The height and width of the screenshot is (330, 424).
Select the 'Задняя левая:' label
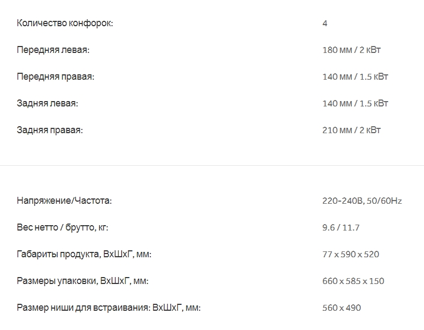point(47,103)
